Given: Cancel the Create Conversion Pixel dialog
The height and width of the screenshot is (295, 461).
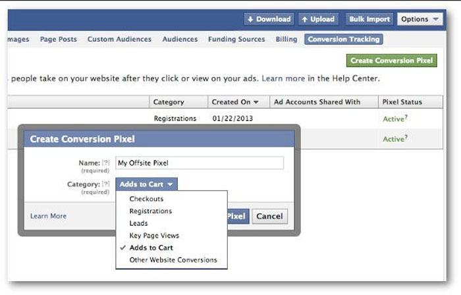Looking at the screenshot, I should point(269,216).
